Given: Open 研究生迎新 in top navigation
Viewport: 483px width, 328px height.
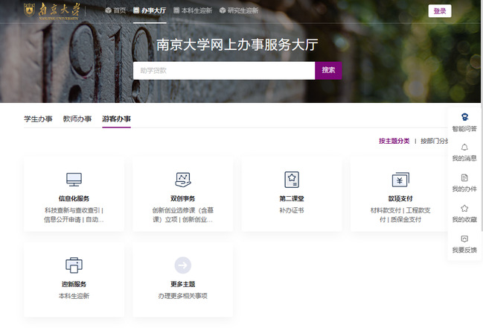Looking at the screenshot, I should (239, 11).
